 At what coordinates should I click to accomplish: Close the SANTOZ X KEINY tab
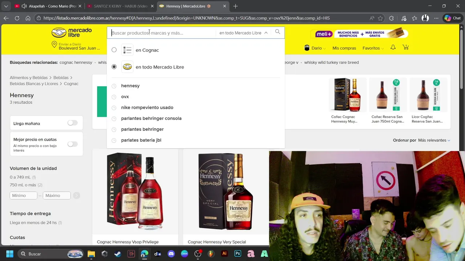pyautogui.click(x=152, y=6)
